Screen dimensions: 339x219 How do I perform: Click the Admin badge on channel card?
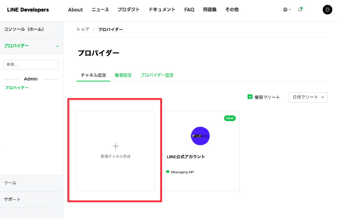[x=230, y=118]
